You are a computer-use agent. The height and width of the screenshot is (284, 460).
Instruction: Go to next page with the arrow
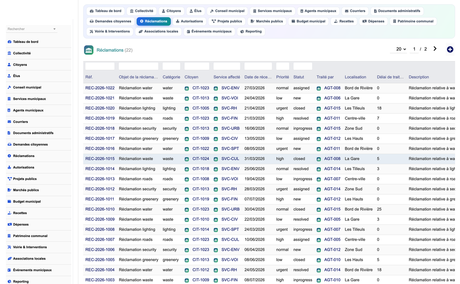[x=435, y=49]
